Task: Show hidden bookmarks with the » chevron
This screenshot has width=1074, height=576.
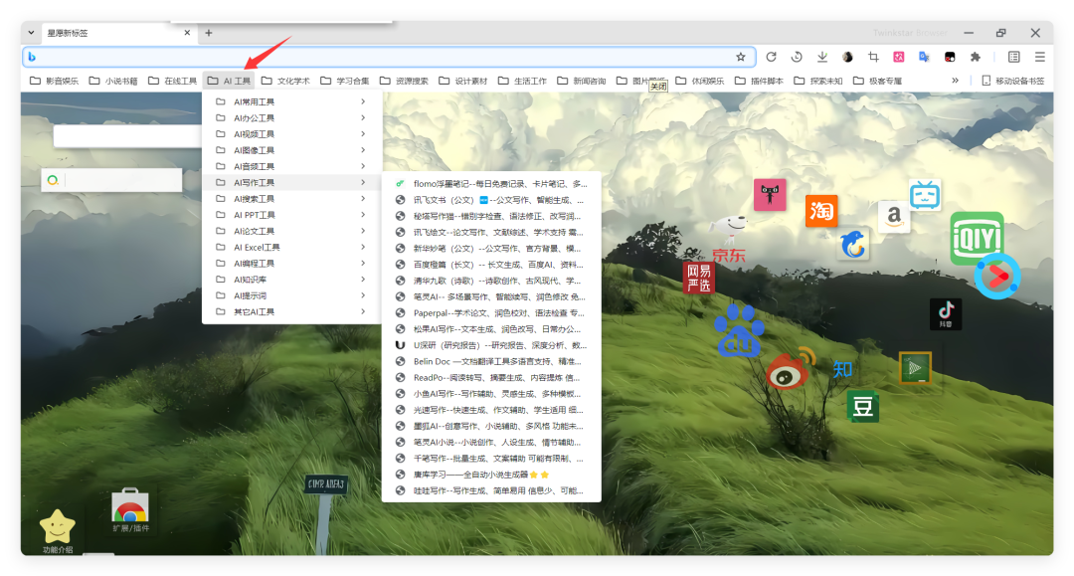Action: (955, 81)
